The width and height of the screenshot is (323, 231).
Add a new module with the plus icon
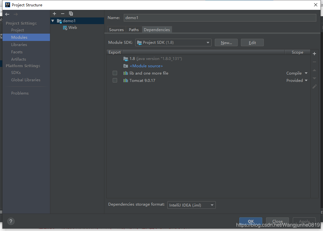point(54,14)
